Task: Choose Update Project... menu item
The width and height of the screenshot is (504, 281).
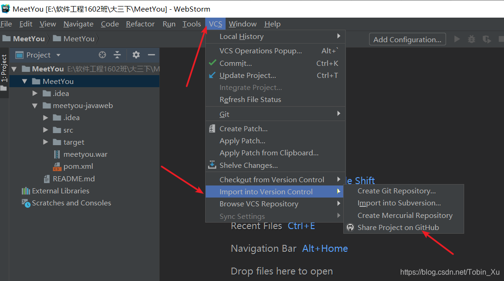Action: pos(275,75)
